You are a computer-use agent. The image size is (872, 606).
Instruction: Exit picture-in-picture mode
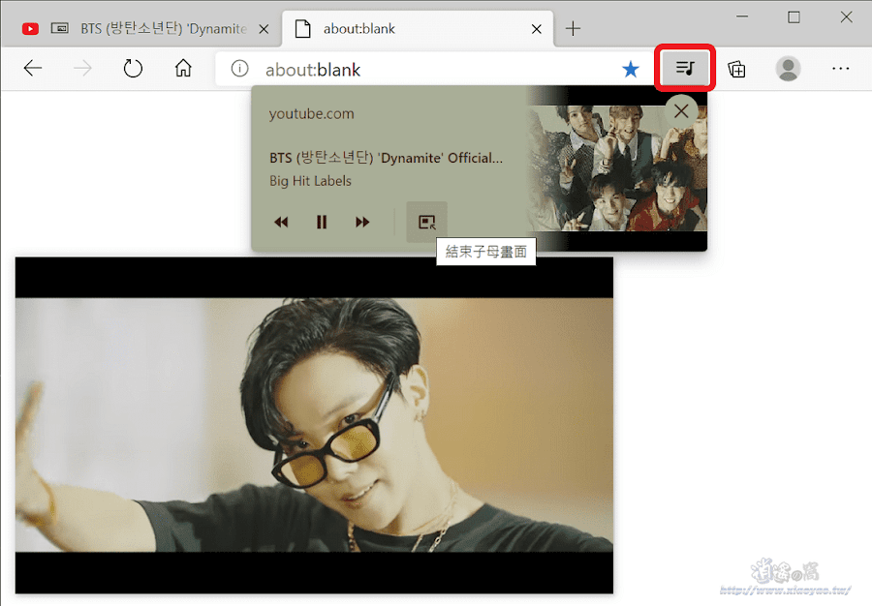(x=426, y=223)
